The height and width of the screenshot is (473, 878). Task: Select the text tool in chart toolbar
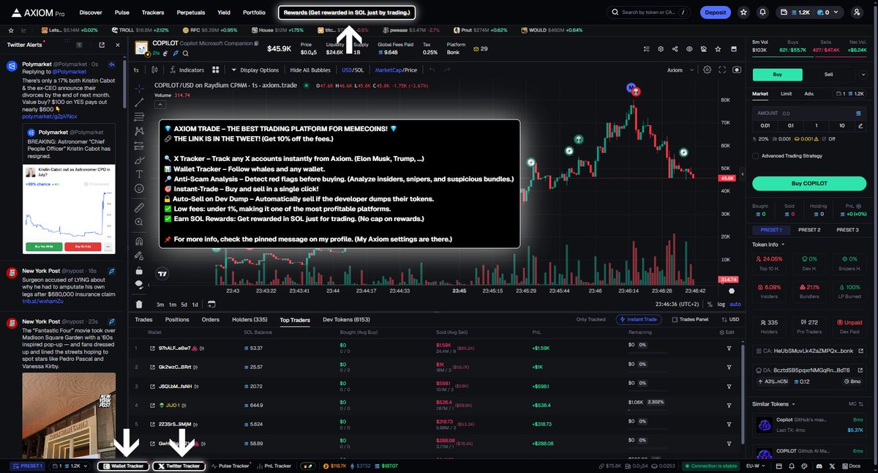[139, 174]
